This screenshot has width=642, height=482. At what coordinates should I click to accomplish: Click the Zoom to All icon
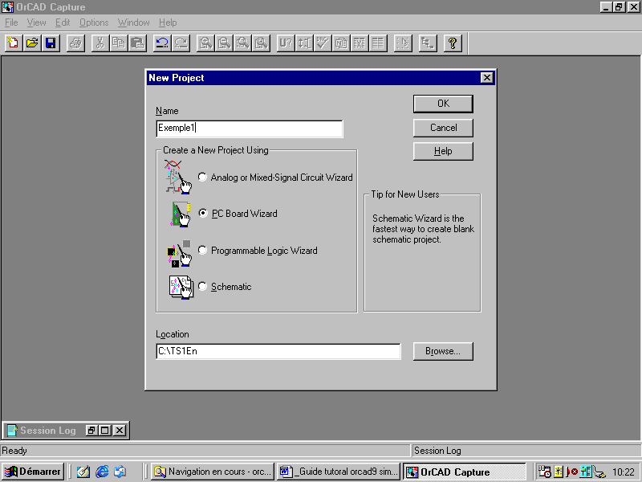point(262,43)
